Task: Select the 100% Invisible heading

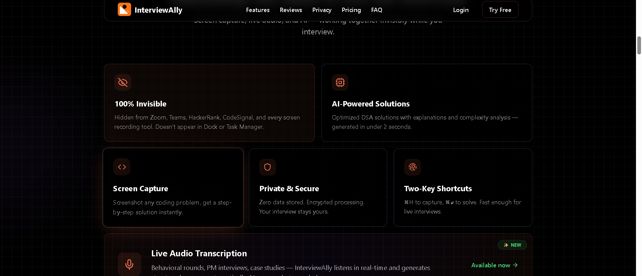Action: point(141,104)
